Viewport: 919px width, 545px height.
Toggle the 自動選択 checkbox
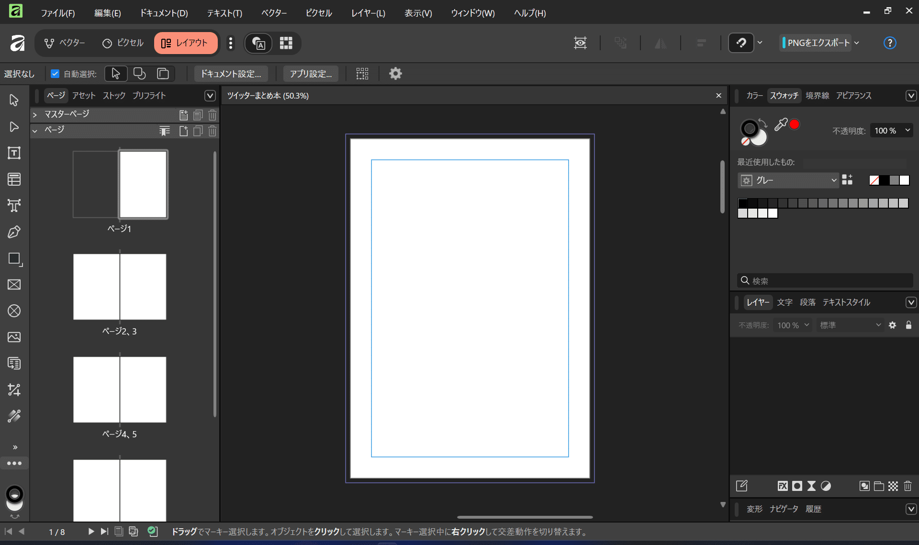coord(55,74)
